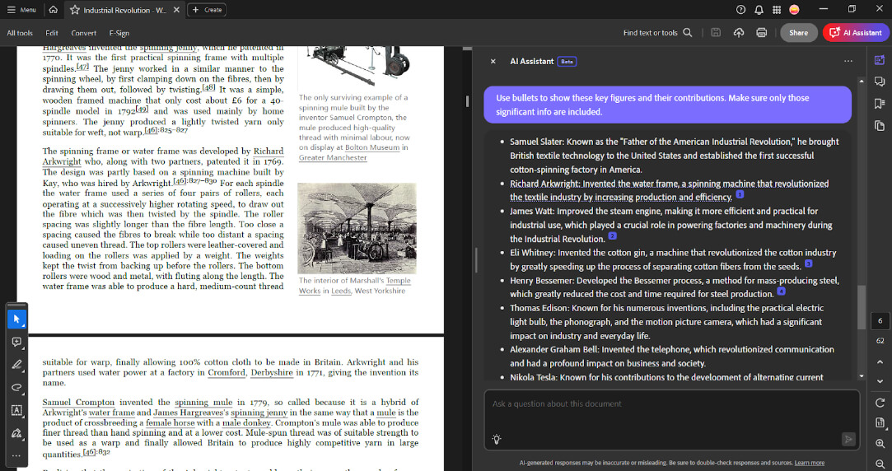Click the Marshall's Temple Works interior image

[x=357, y=228]
